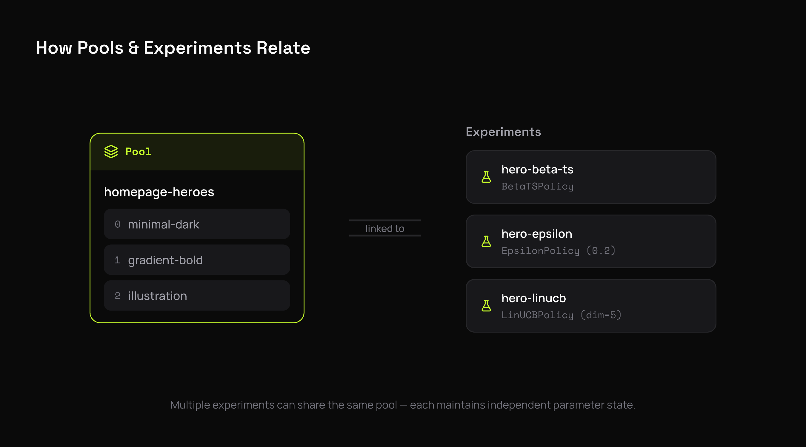The height and width of the screenshot is (447, 806).
Task: Click the flask icon beside hero-linucb
Action: pyautogui.click(x=486, y=306)
